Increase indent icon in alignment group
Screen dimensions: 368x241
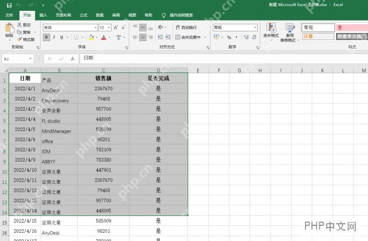[x=168, y=37]
